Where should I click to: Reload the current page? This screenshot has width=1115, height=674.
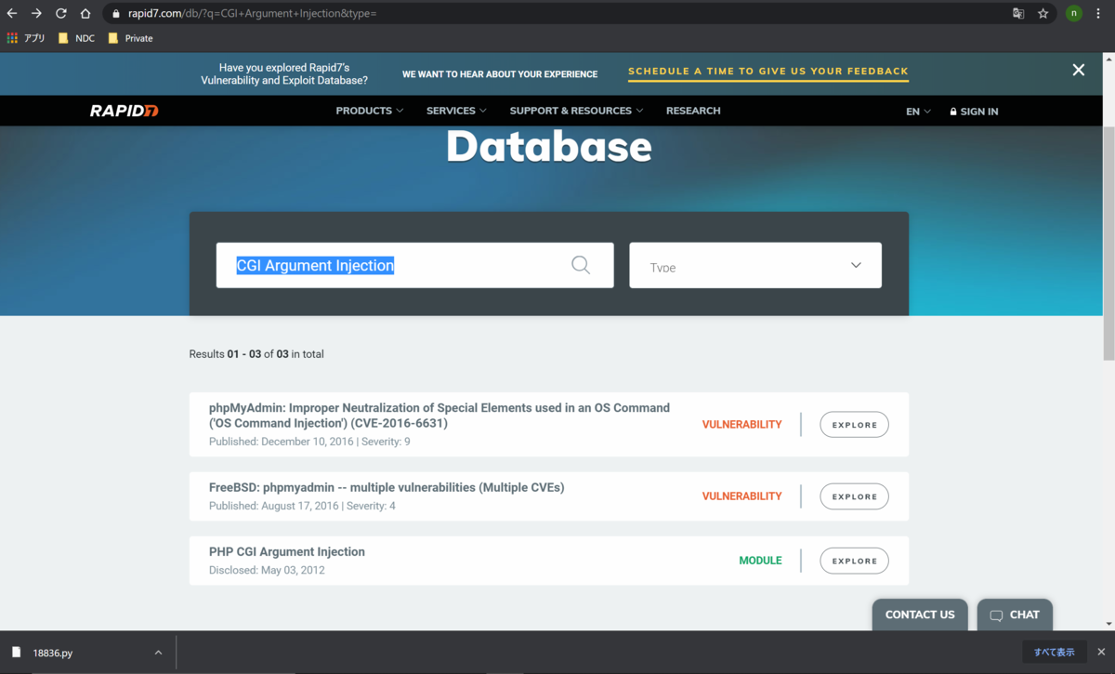[x=61, y=14]
